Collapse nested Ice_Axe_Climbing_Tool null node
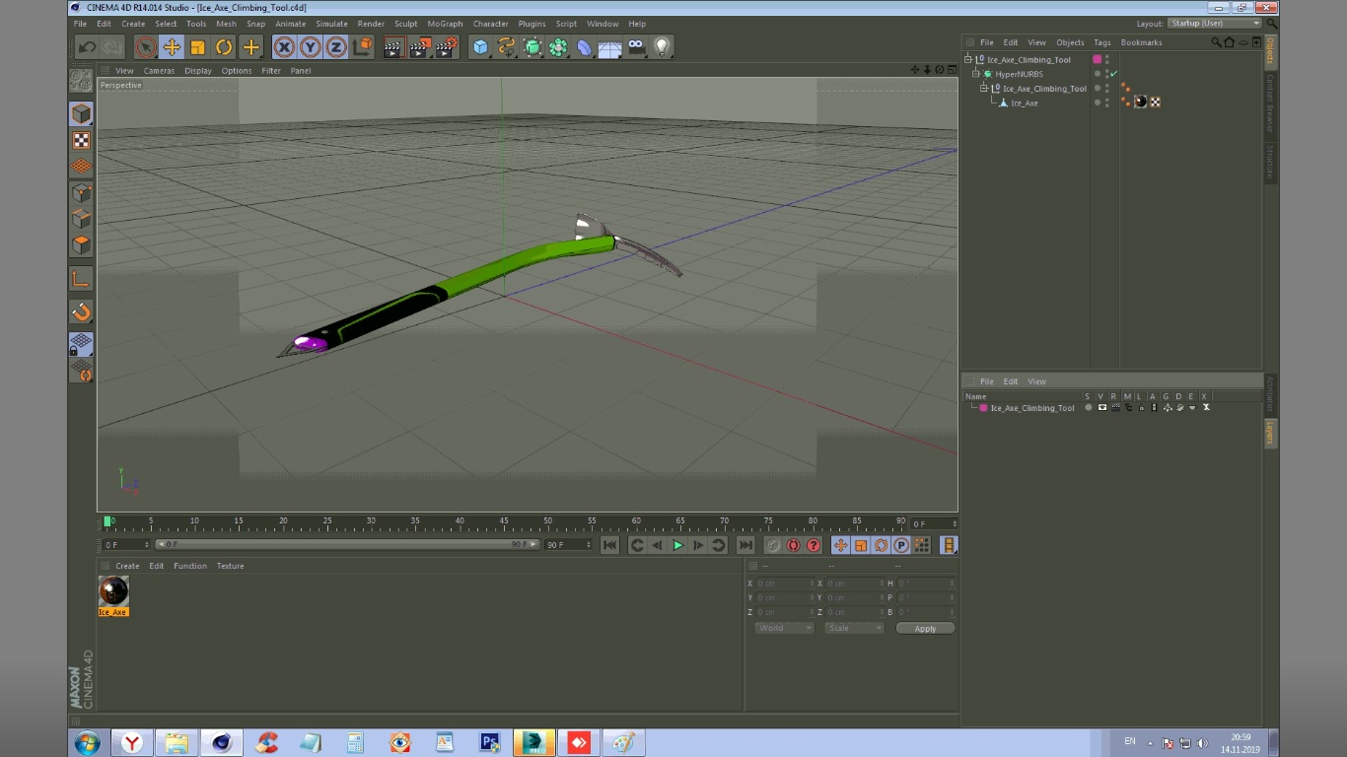 click(x=984, y=89)
